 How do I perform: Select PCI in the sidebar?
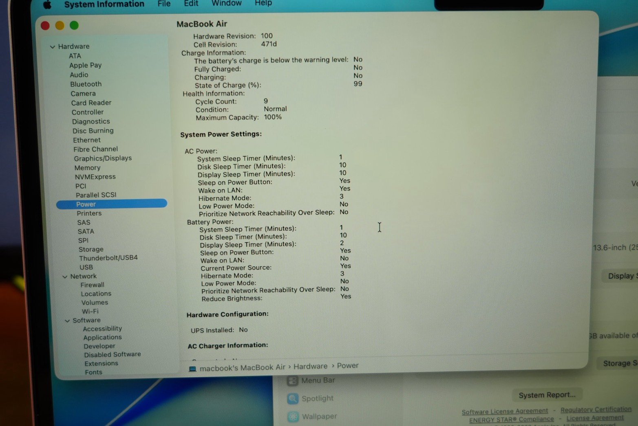[x=81, y=186]
